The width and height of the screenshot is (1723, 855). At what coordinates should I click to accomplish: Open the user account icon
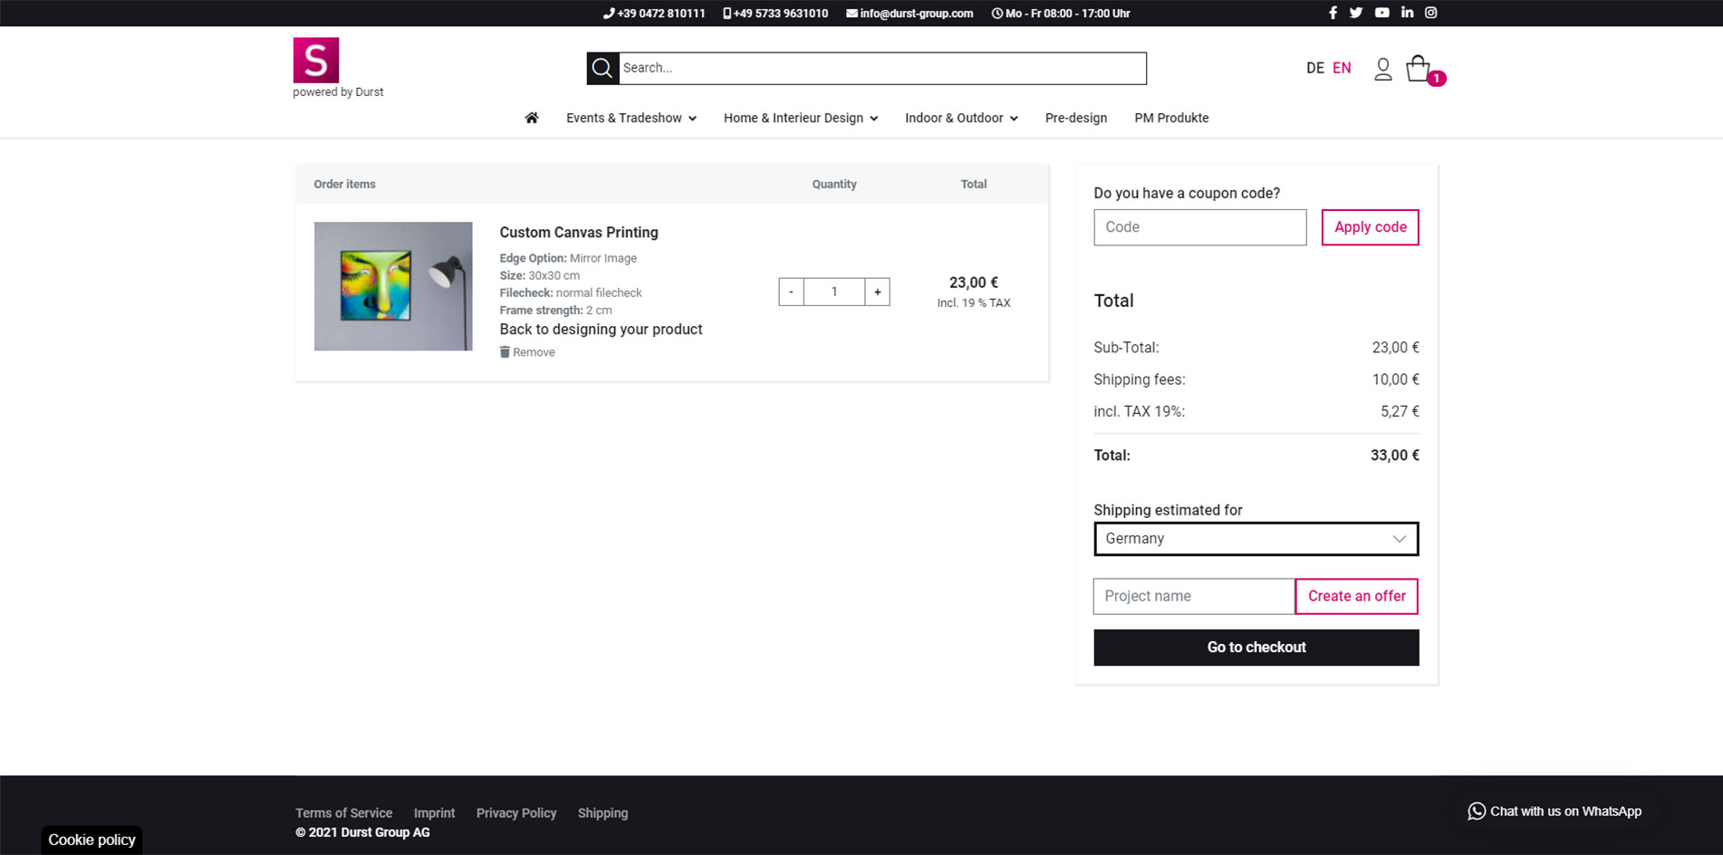tap(1382, 69)
